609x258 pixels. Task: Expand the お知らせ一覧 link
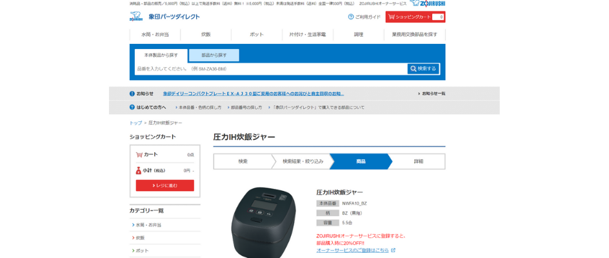tap(432, 94)
